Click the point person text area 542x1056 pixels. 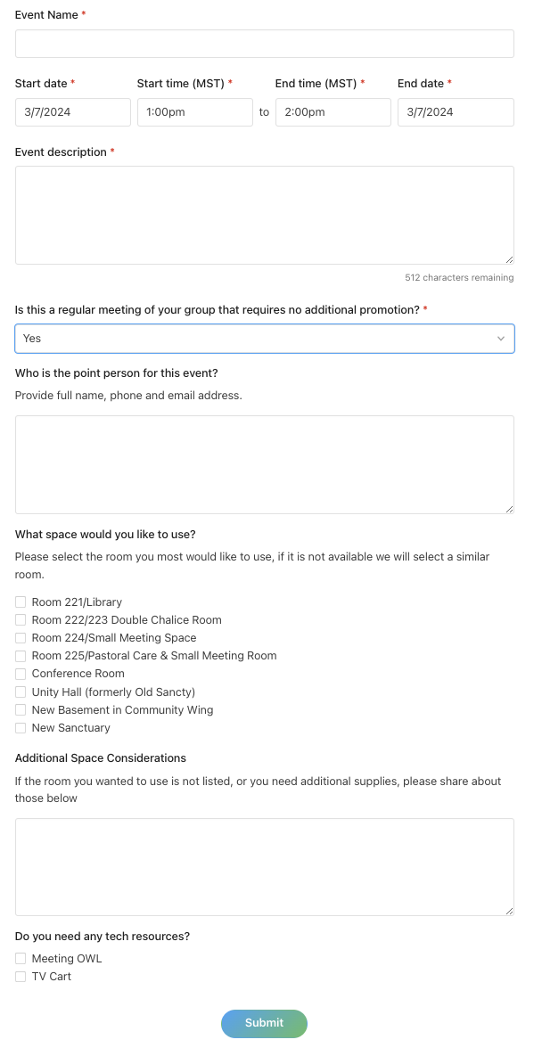(x=264, y=464)
